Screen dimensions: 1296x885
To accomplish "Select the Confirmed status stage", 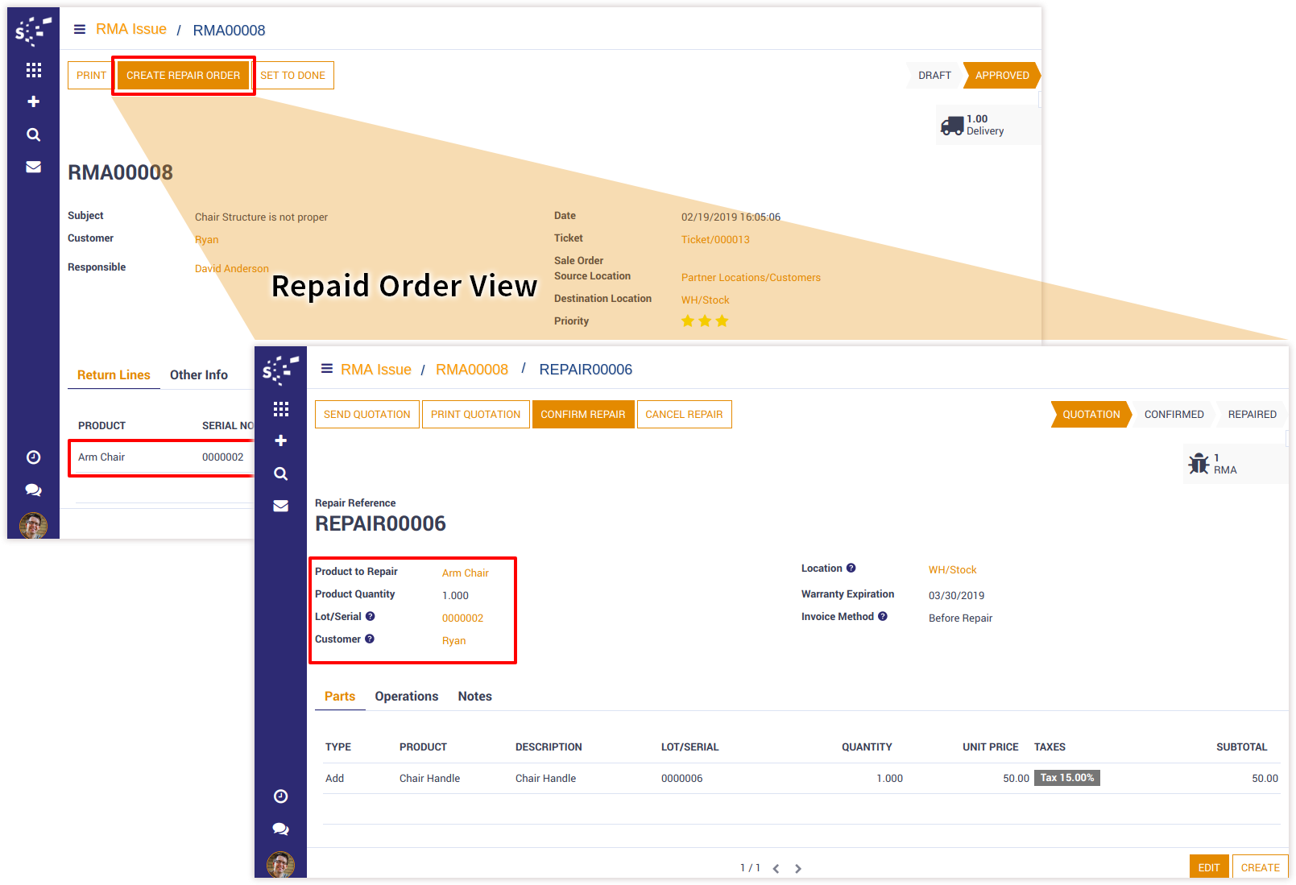I will (x=1174, y=415).
